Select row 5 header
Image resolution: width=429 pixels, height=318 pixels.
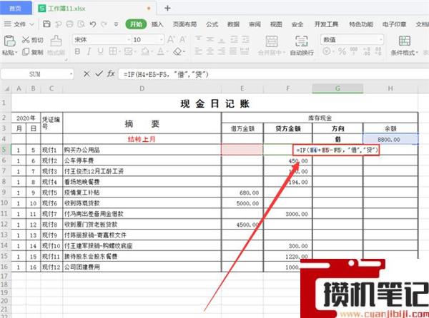pyautogui.click(x=4, y=150)
